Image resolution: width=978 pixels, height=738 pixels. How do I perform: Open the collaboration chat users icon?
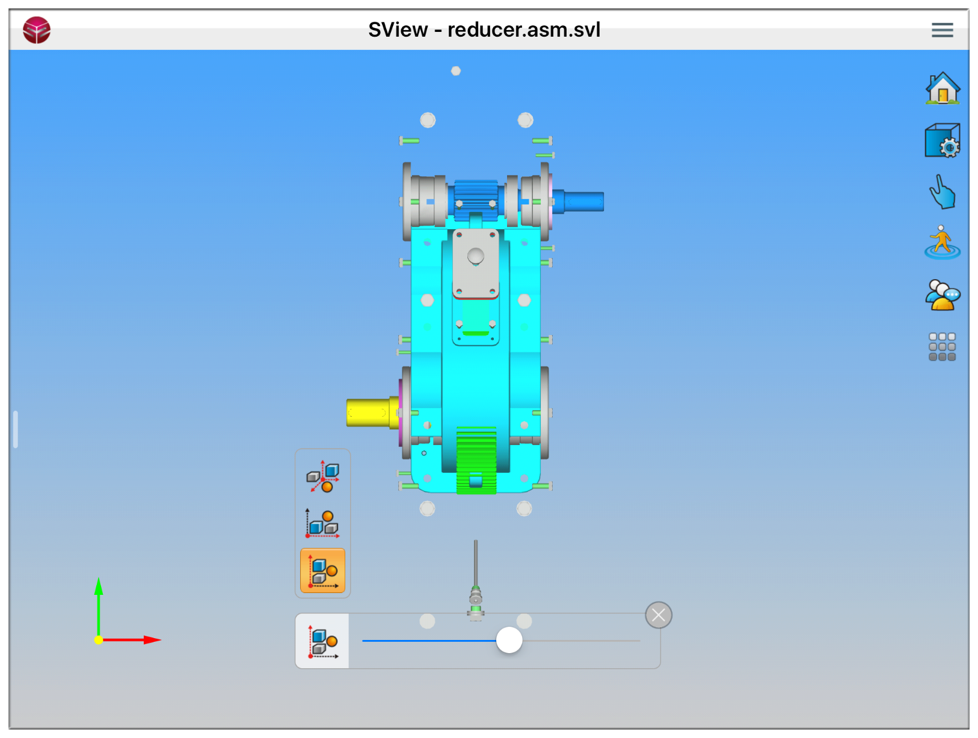[942, 295]
